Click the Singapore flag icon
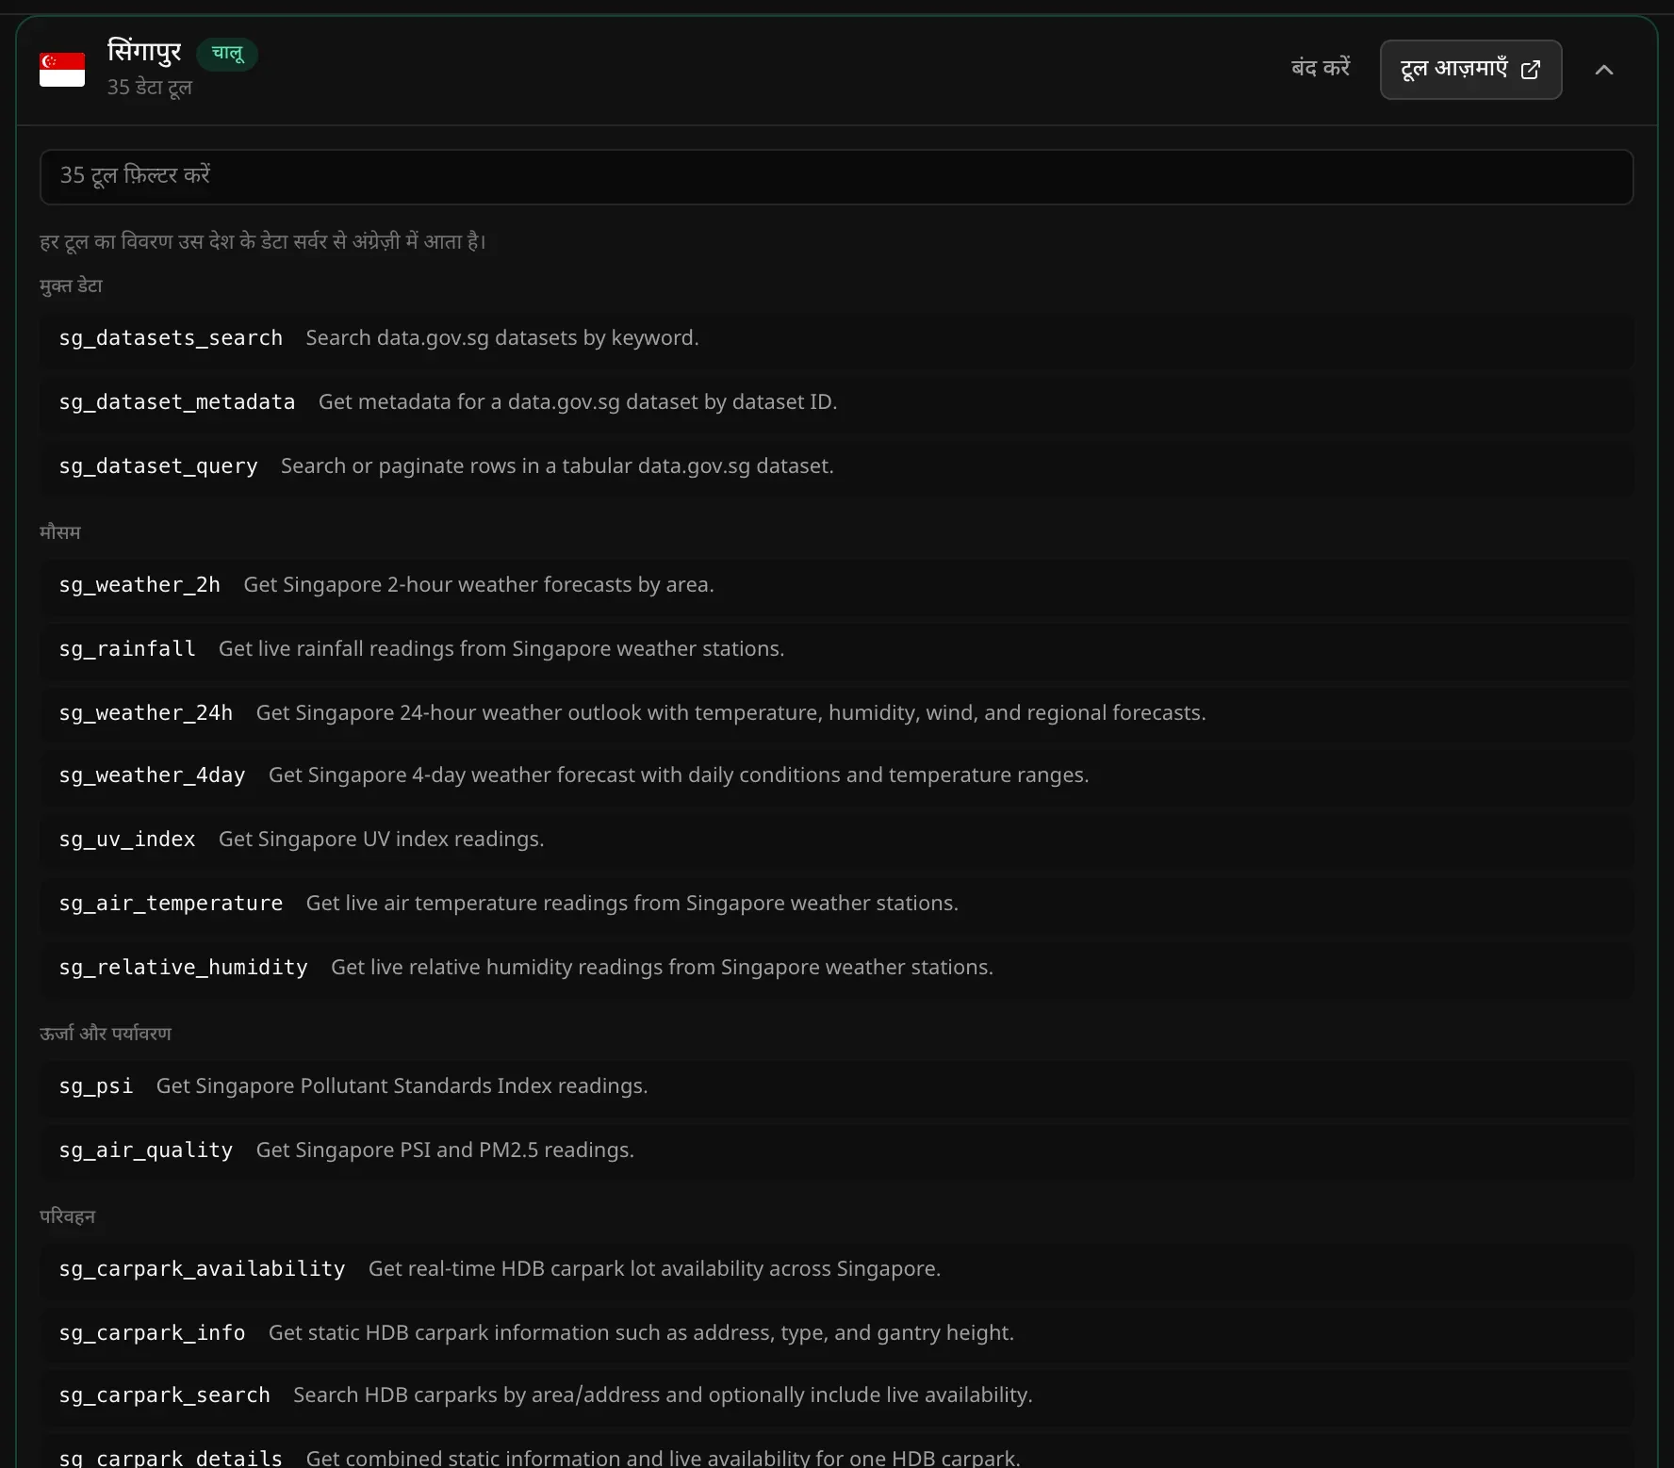The height and width of the screenshot is (1468, 1674). 62,70
